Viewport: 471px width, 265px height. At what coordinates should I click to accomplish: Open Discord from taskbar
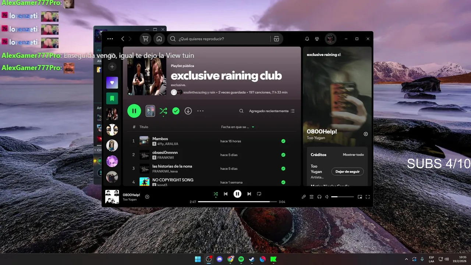(220, 259)
